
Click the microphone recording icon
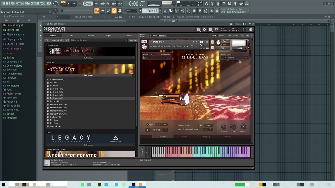pos(218,4)
